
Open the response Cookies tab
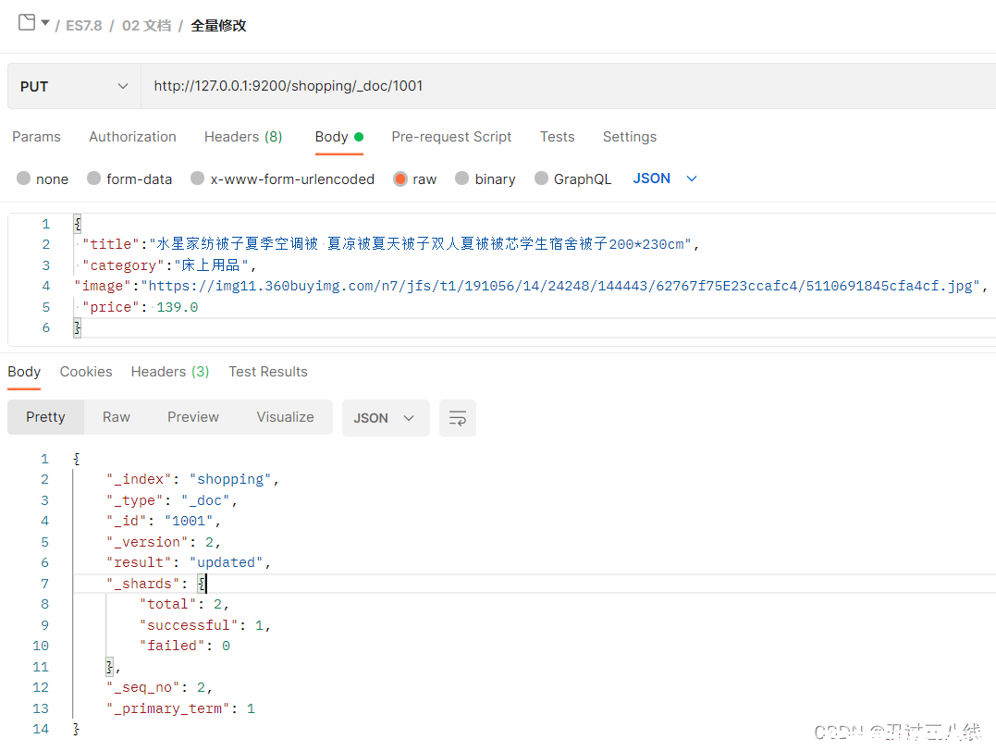tap(86, 372)
